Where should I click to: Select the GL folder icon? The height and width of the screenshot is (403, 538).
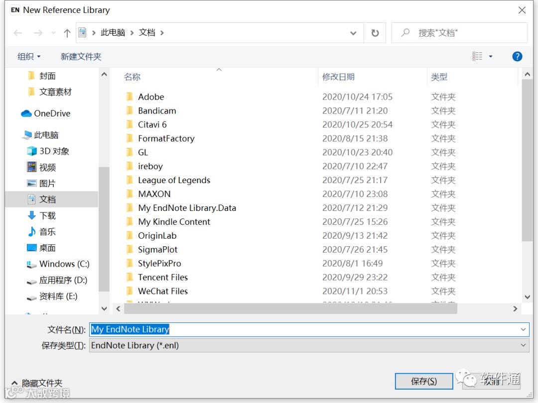[130, 152]
